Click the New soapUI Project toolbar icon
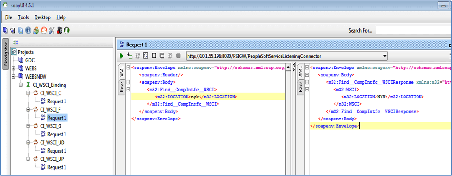Viewport: 452px width, 176px height. tap(5, 30)
